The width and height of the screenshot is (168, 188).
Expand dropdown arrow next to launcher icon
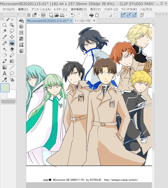point(39,15)
